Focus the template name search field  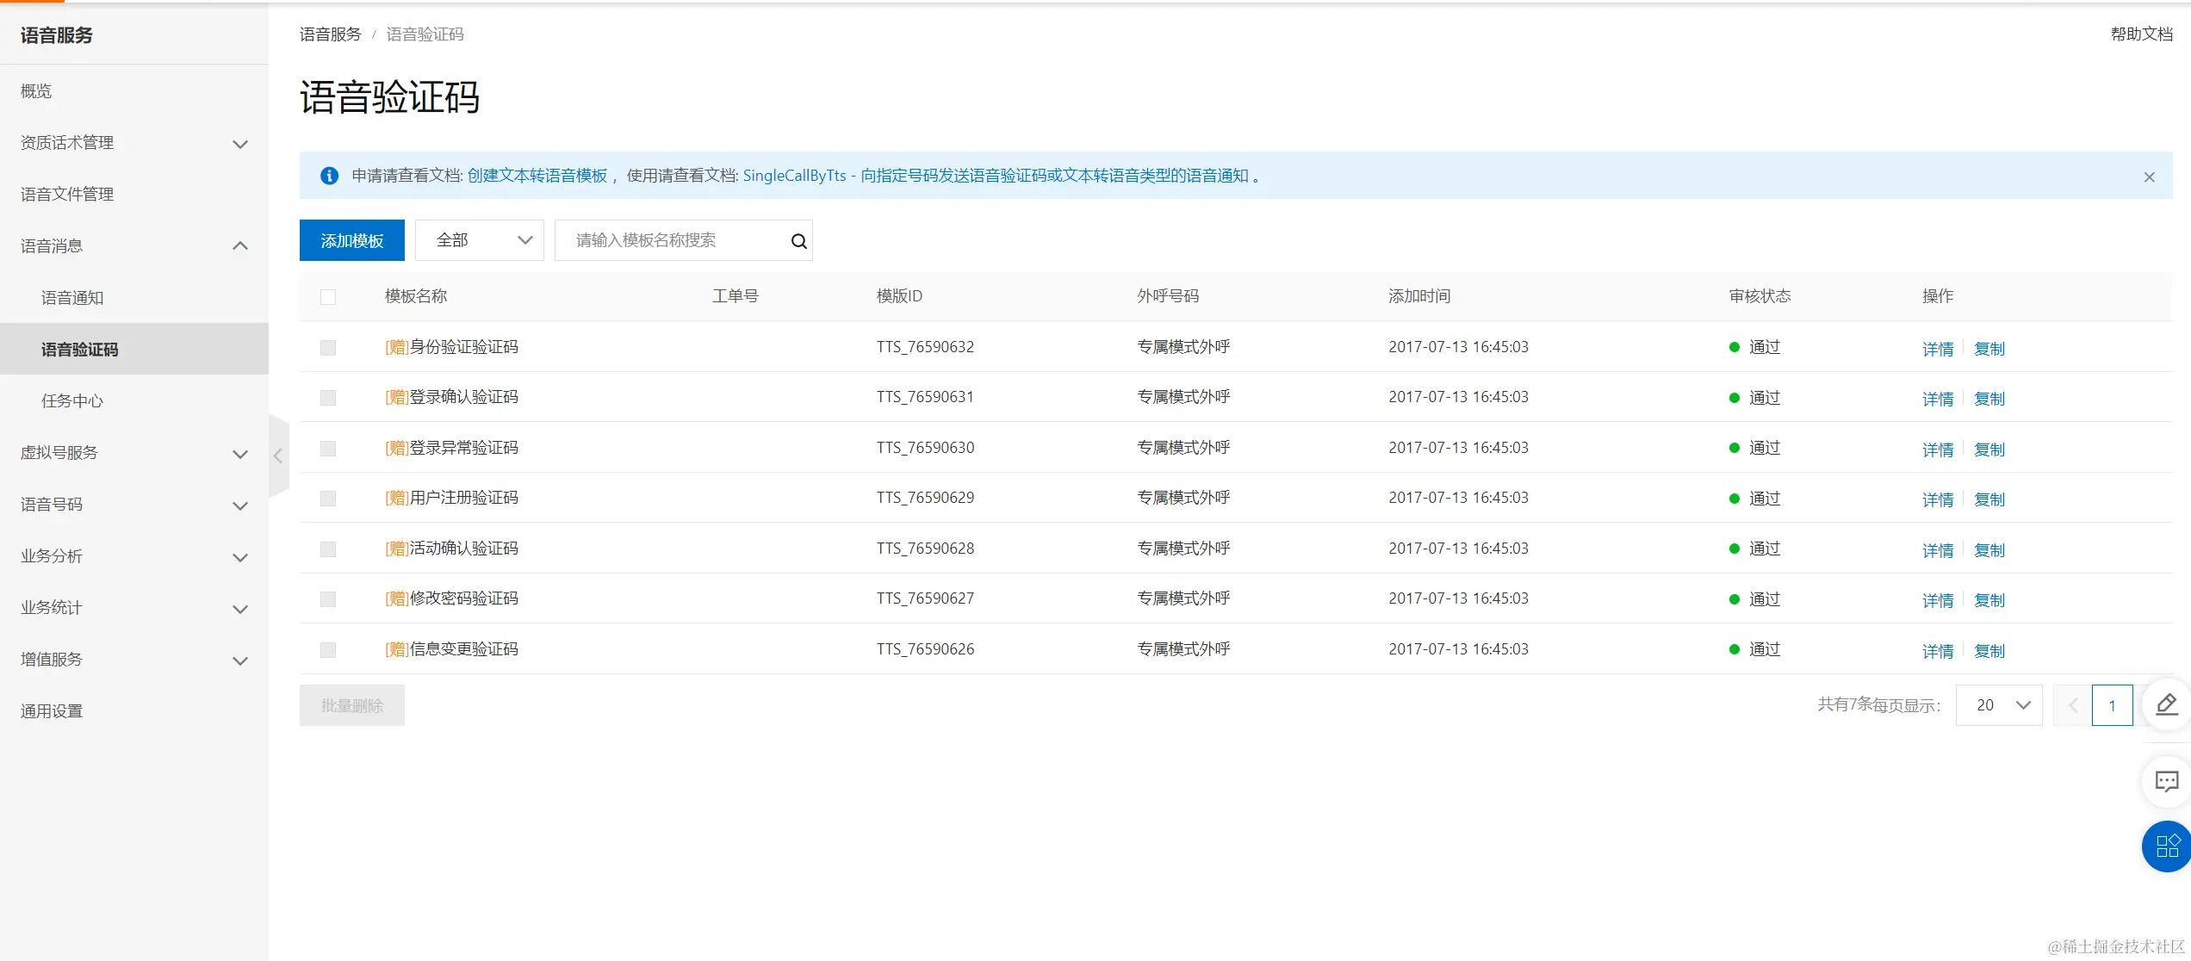click(x=672, y=240)
